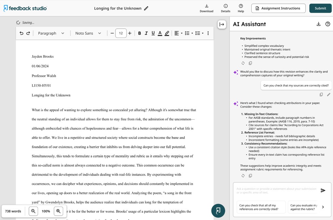Toggle bold formatting in the toolbar
This screenshot has height=220, width=333.
coord(139,33)
